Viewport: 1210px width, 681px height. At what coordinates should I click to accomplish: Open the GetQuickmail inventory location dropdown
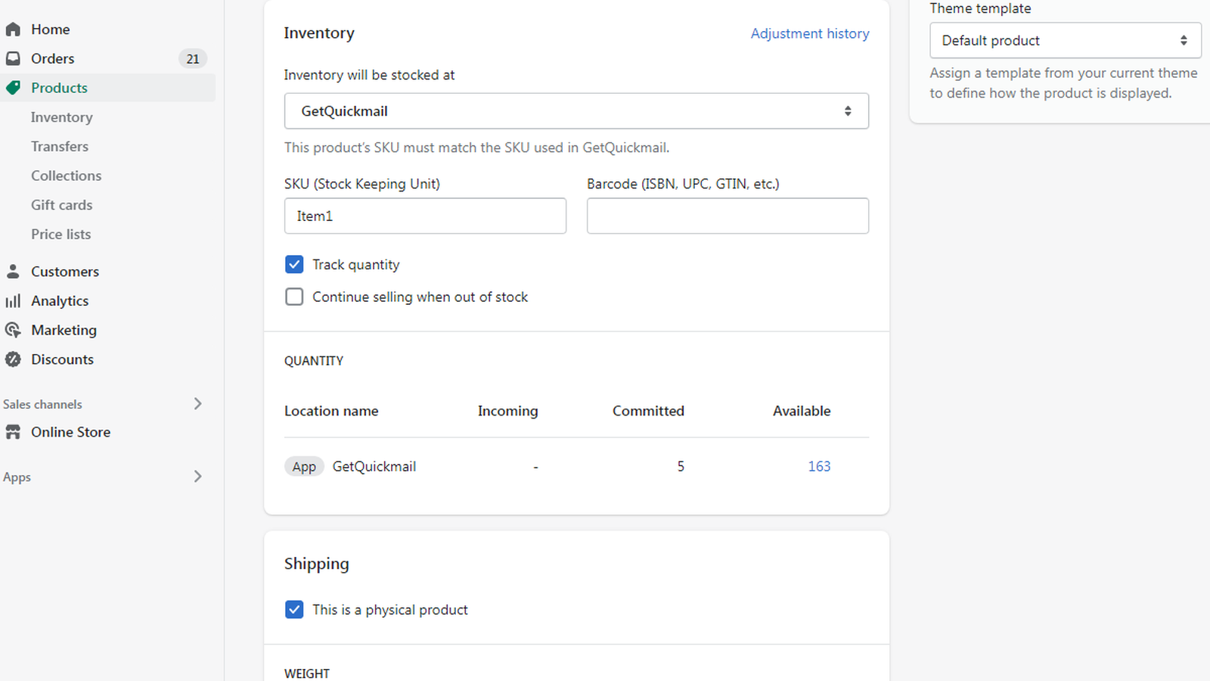(x=576, y=111)
